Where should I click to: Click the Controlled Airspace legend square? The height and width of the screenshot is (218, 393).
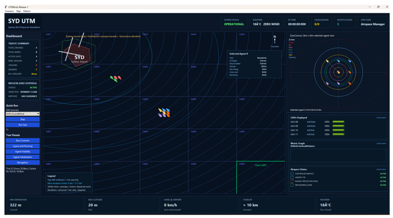pyautogui.click(x=292, y=174)
